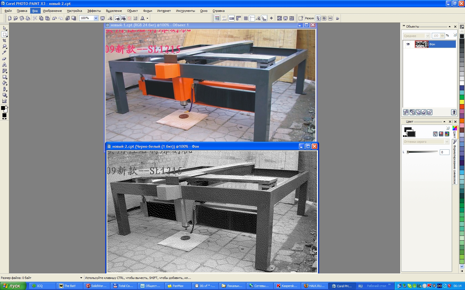The height and width of the screenshot is (290, 465).
Task: Pick the Eyedropper tool
Action: click(4, 52)
